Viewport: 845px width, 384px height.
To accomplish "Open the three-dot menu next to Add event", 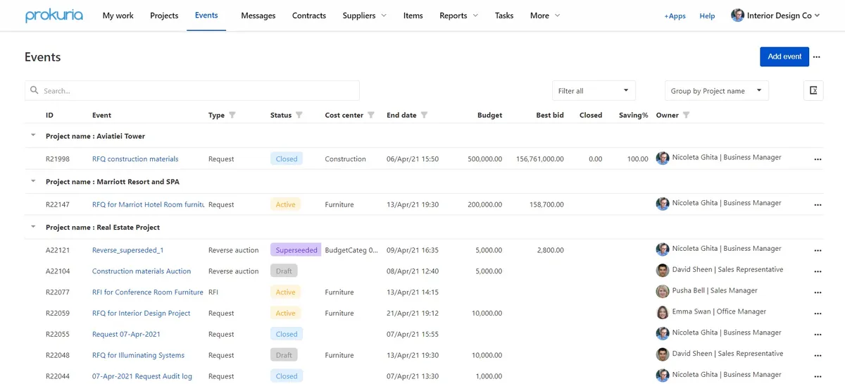I will coord(817,57).
